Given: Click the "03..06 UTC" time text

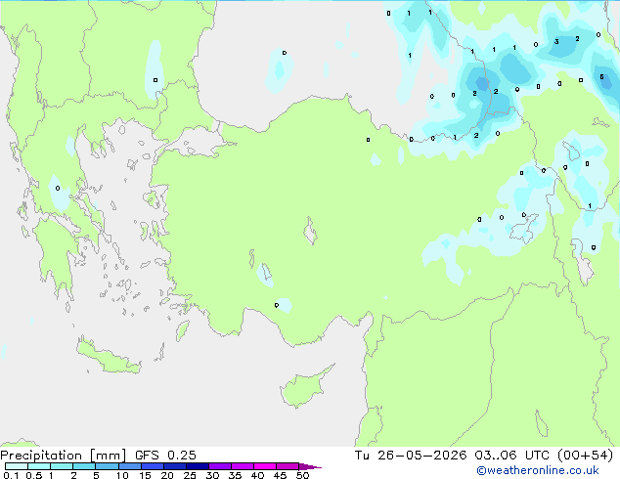Looking at the screenshot, I should pos(512,456).
